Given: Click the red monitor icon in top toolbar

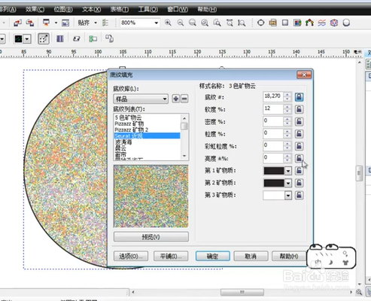Looking at the screenshot, I should coord(46,23).
